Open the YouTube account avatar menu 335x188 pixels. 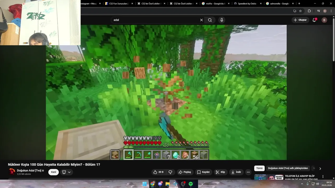pos(324,20)
